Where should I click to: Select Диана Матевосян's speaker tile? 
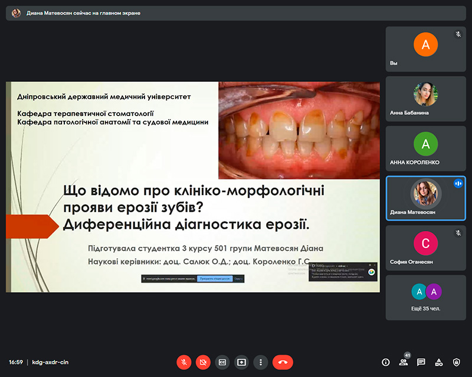425,198
